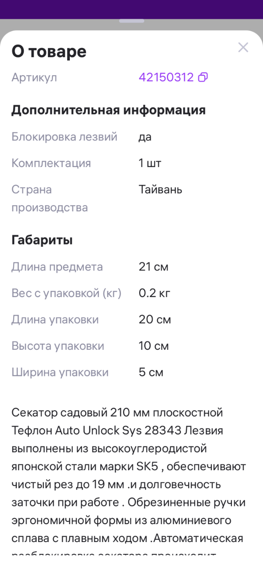Tap the Страна производства label

50,199
